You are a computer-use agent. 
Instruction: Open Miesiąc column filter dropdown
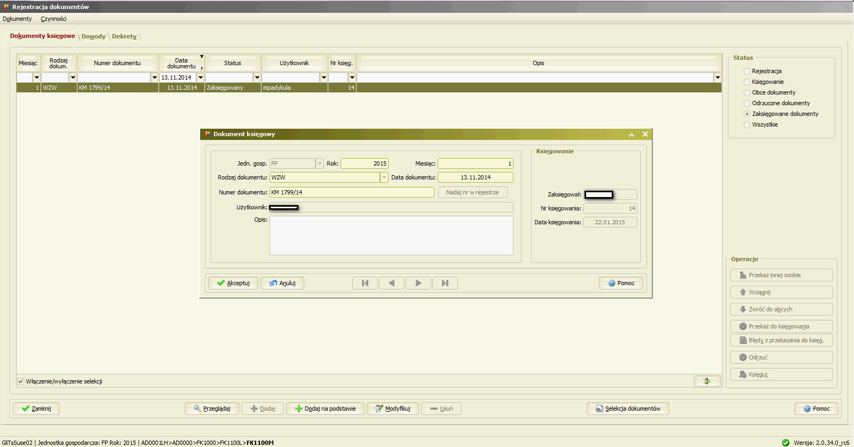pos(37,77)
